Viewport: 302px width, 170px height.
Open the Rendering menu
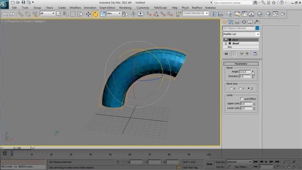click(125, 8)
